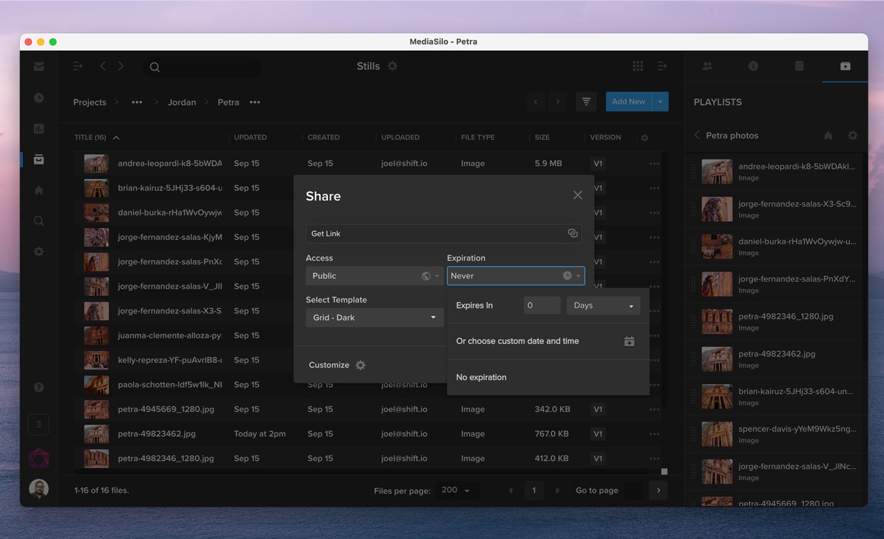Click the Customize gear icon
The image size is (884, 539).
(361, 365)
